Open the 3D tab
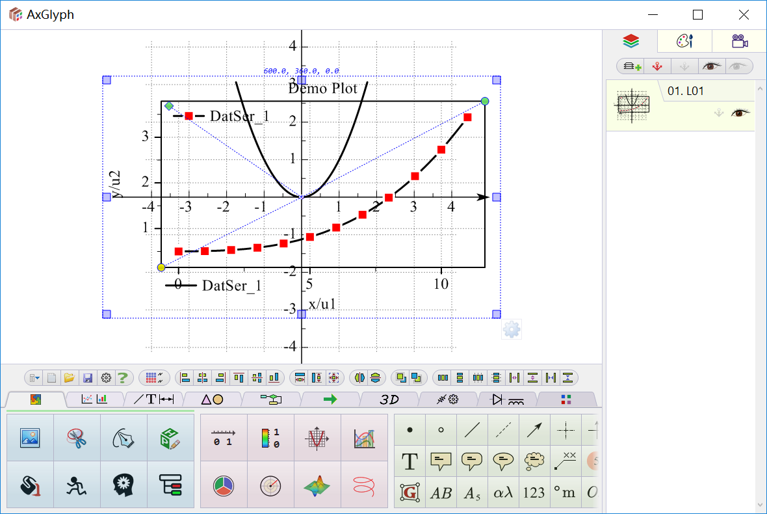 (x=389, y=399)
